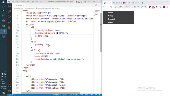Viewport: 170px width, 96px height.
Task: Click the translate page icon in Chrome
Action: (x=135, y=7)
